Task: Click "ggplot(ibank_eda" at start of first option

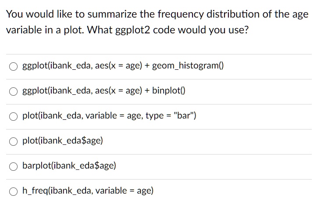Action: [57, 66]
